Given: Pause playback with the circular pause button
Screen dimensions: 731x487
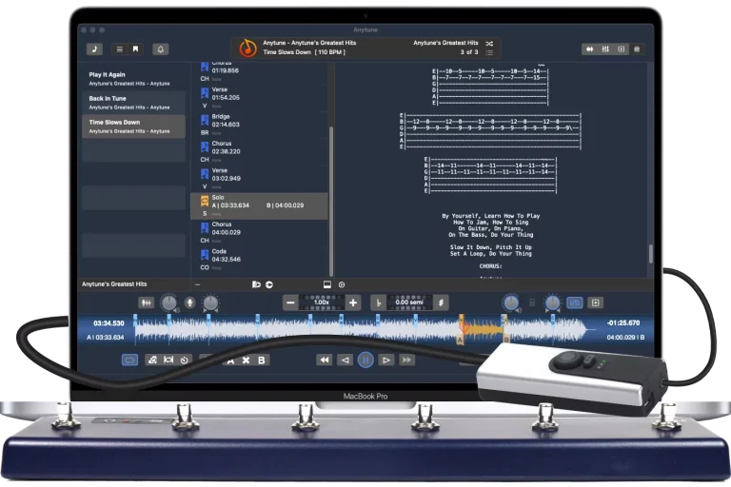Looking at the screenshot, I should point(365,360).
